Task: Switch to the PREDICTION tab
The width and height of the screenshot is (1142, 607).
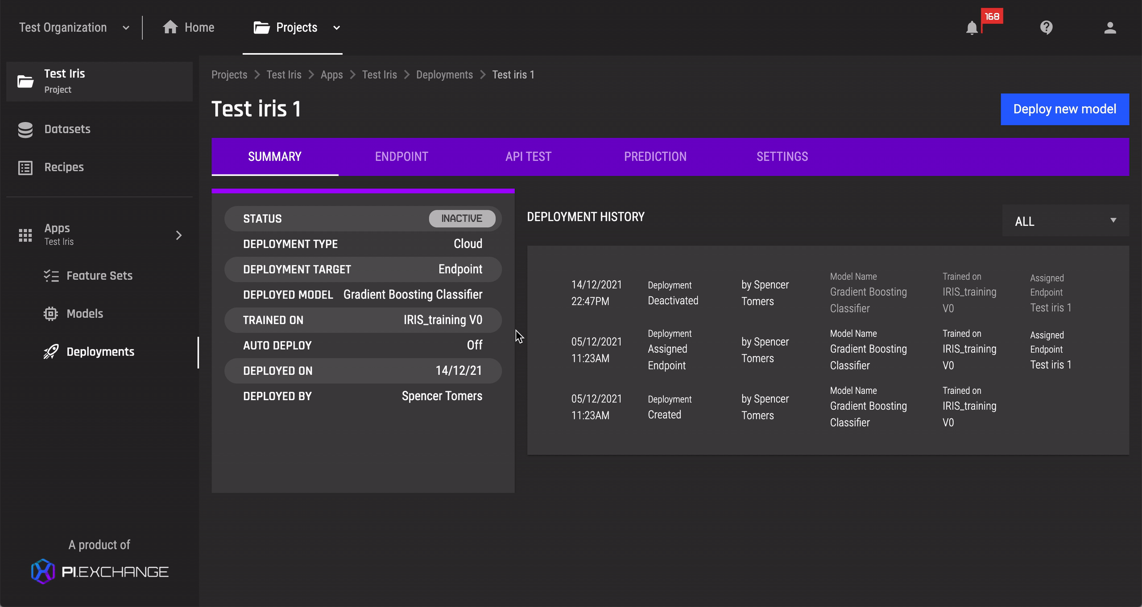Action: (655, 156)
